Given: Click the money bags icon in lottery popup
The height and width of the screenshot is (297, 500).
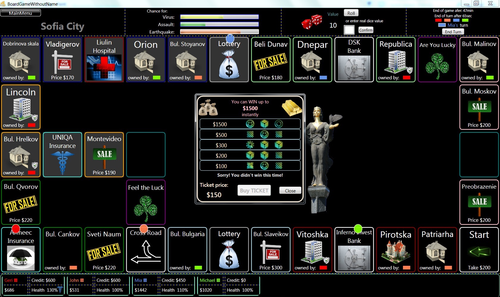Looking at the screenshot, I should (x=208, y=107).
